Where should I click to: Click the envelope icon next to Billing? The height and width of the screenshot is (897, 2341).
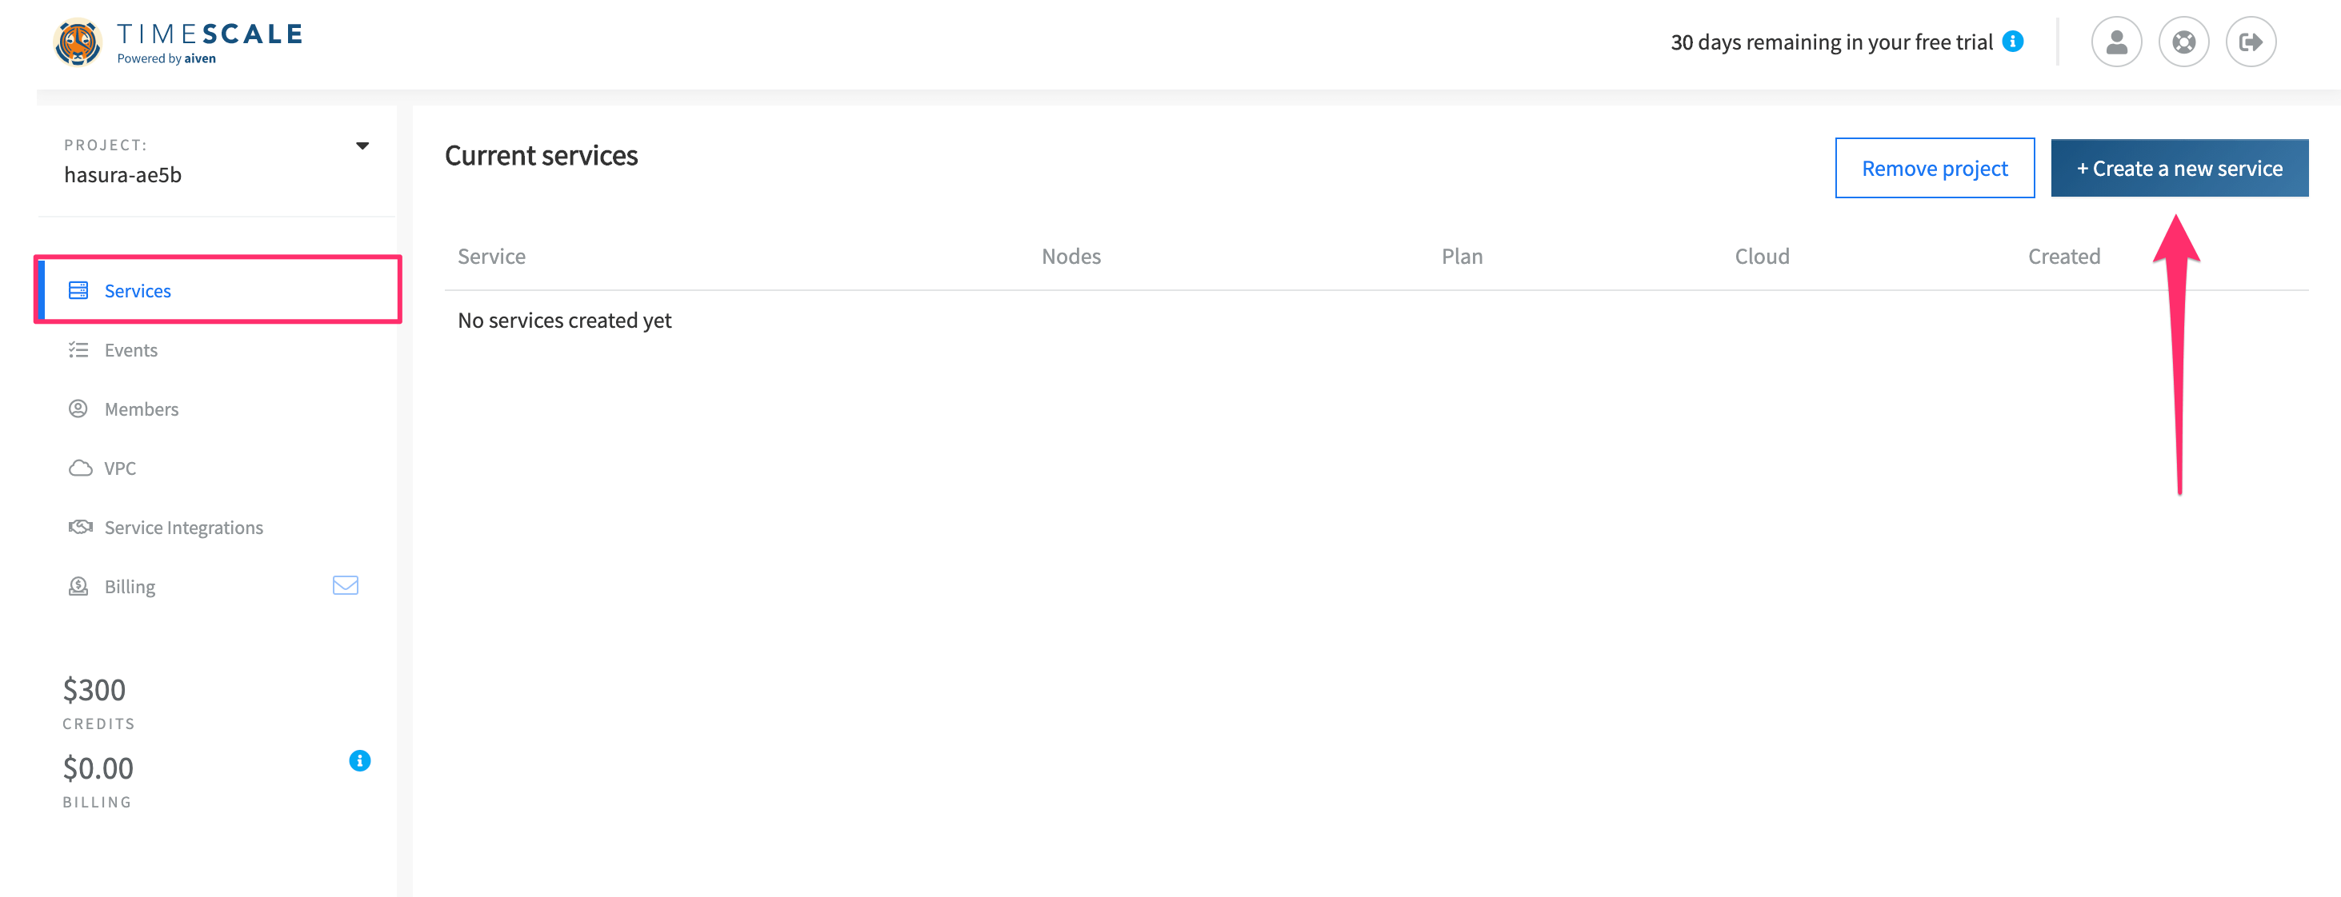346,584
